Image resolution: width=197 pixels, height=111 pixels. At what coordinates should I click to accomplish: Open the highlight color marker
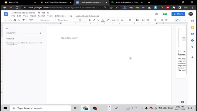point(107,20)
